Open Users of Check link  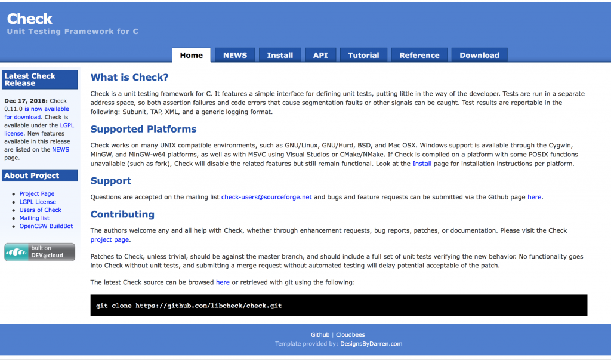(x=40, y=210)
